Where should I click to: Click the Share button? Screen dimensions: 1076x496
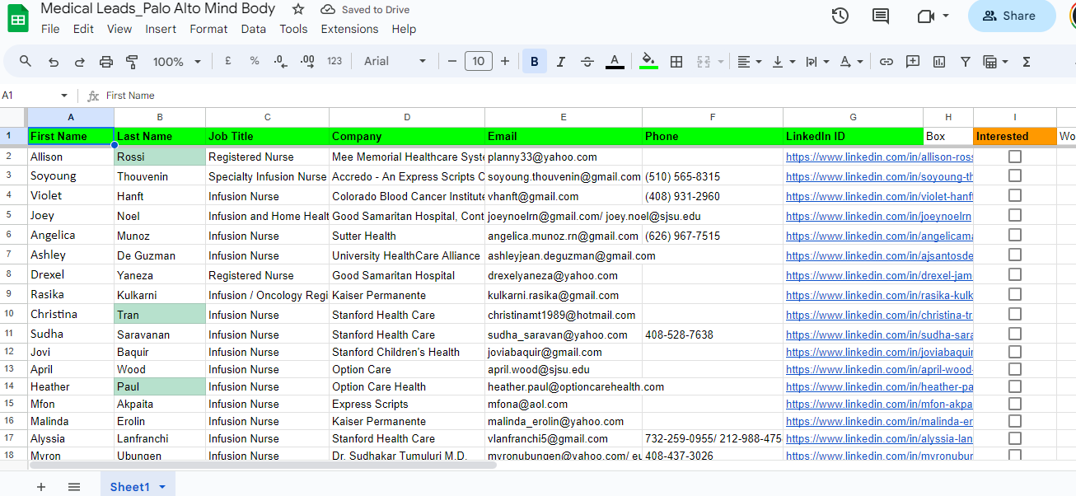pyautogui.click(x=1011, y=16)
